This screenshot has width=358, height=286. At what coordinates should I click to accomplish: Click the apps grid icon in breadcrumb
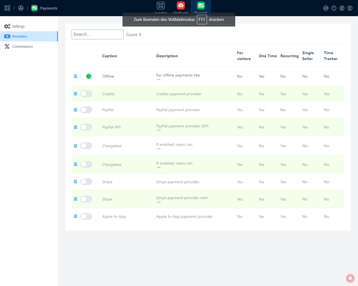pos(7,8)
